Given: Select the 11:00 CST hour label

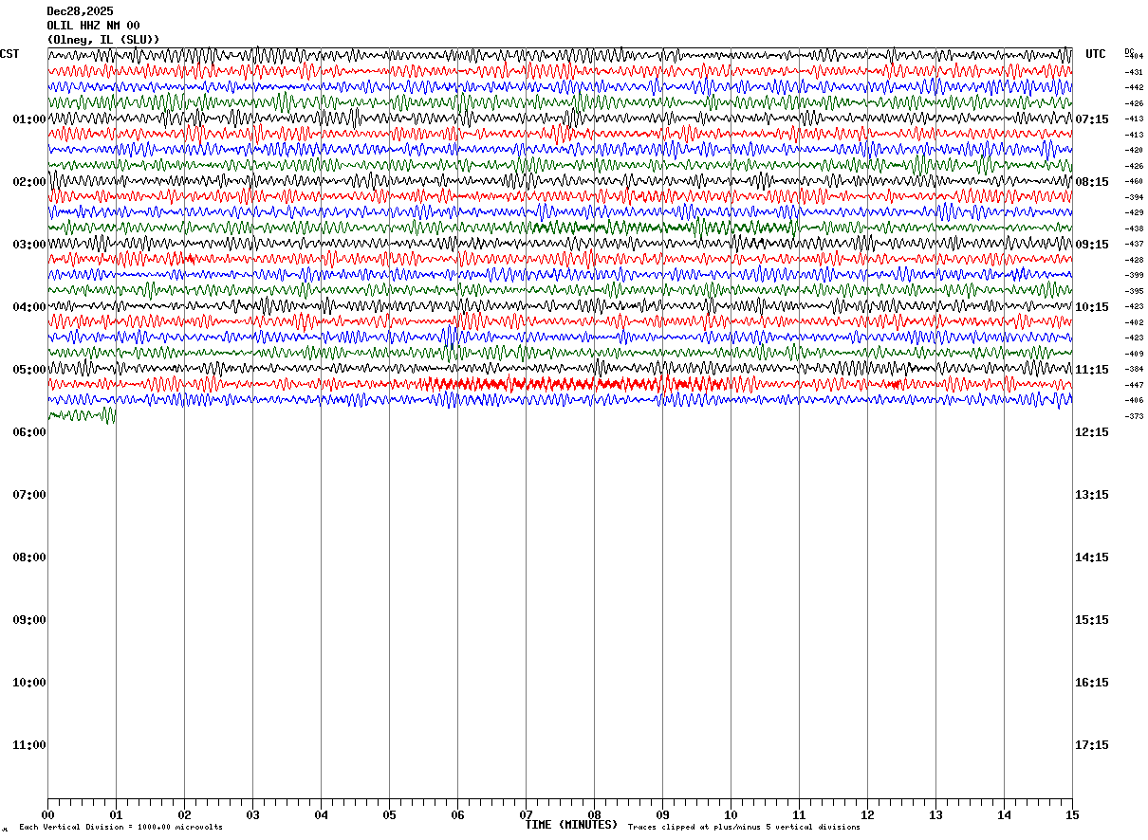Looking at the screenshot, I should point(29,745).
